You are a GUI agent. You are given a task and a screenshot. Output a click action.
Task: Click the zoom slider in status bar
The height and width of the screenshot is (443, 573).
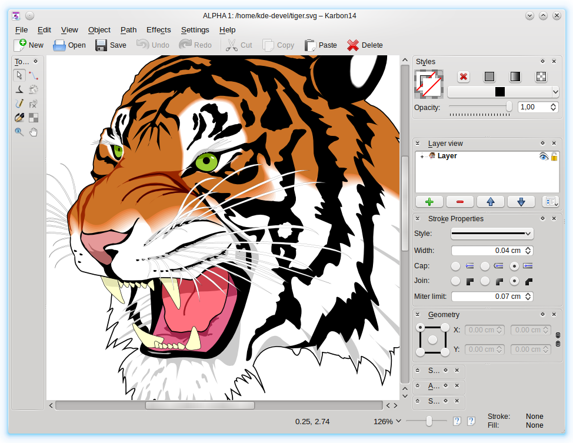[x=429, y=421]
